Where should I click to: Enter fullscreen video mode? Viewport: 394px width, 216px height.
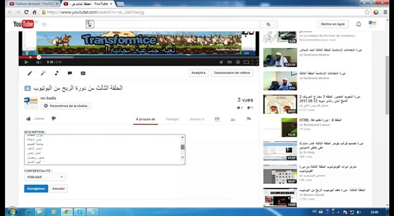pyautogui.click(x=255, y=62)
